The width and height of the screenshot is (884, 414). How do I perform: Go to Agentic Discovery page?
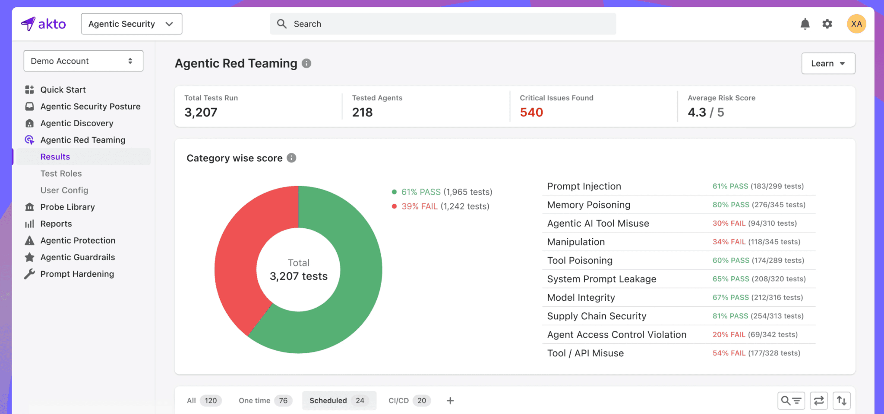(77, 123)
